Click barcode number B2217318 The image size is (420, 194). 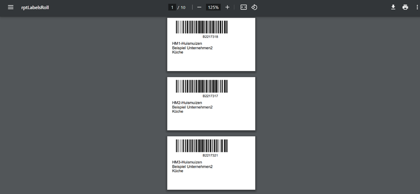pyautogui.click(x=210, y=37)
